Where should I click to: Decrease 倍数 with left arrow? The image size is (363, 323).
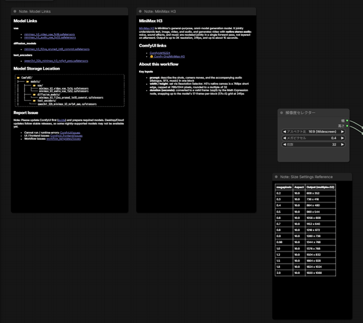[284, 144]
